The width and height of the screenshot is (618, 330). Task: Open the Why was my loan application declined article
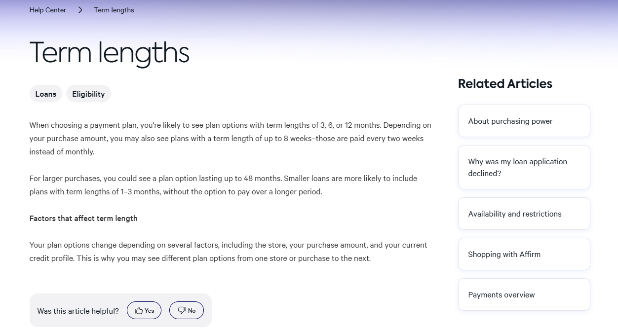pos(524,167)
